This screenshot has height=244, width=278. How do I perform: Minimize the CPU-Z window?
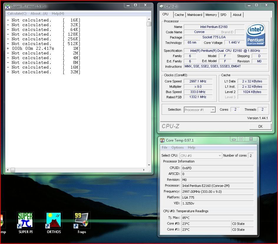point(249,5)
